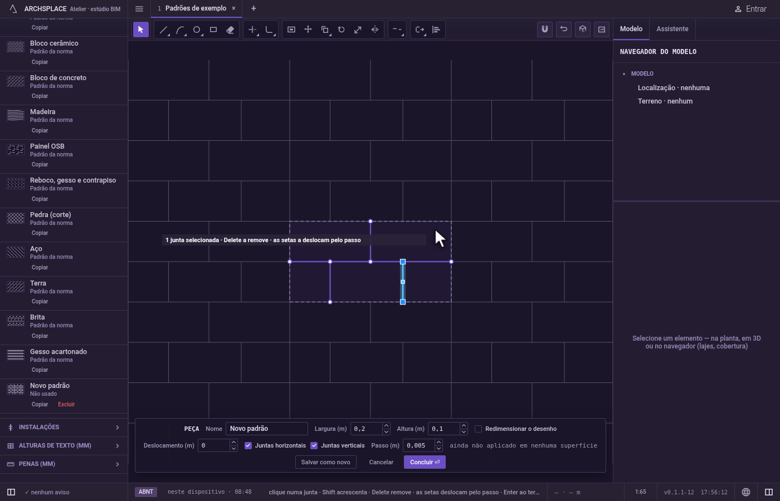
Task: Click the Deslocamento (m) input field
Action: (214, 445)
